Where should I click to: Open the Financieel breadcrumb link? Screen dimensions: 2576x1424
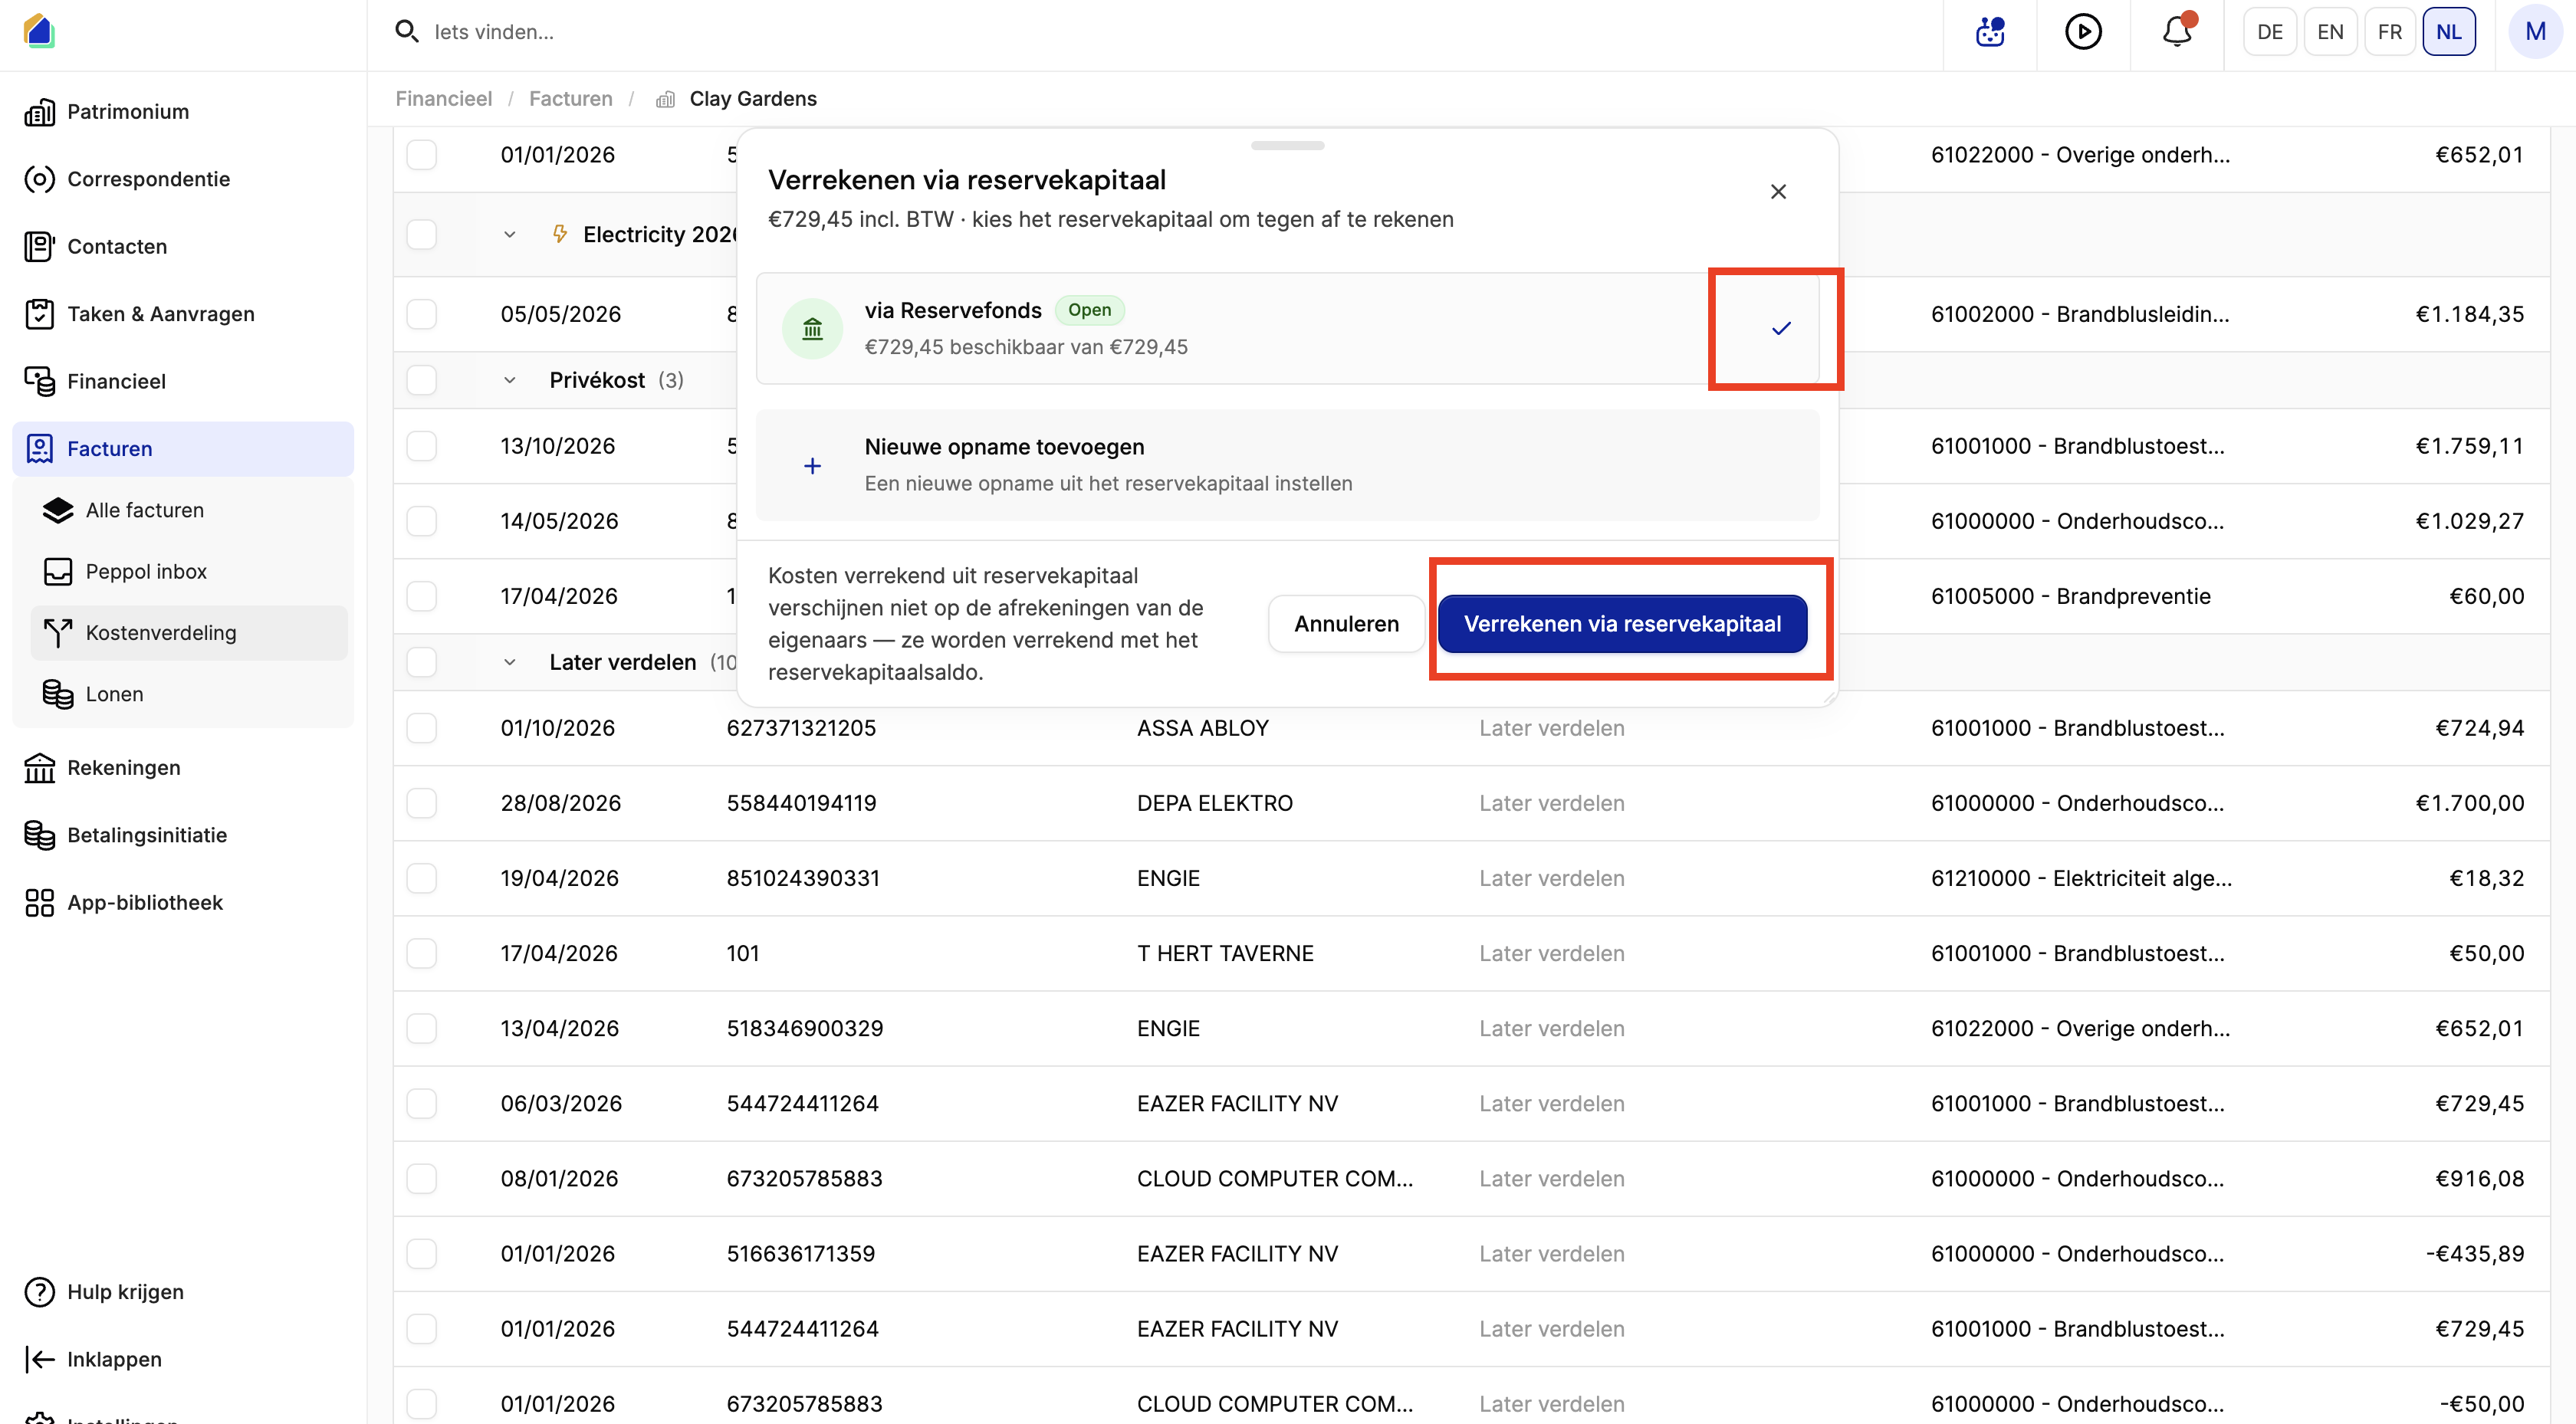(444, 99)
